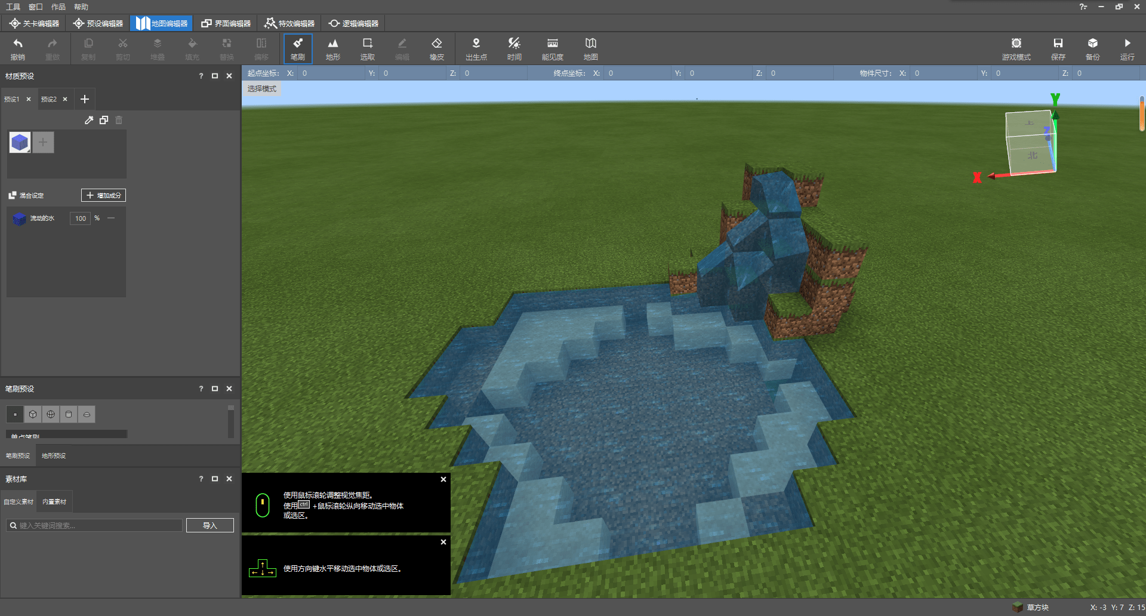Image resolution: width=1146 pixels, height=616 pixels.
Task: Click the 流动的水 percentage field
Action: [81, 218]
